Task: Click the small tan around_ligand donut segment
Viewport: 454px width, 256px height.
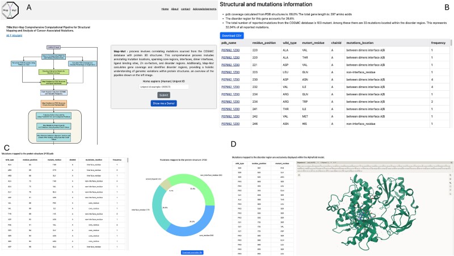Action: coord(165,183)
